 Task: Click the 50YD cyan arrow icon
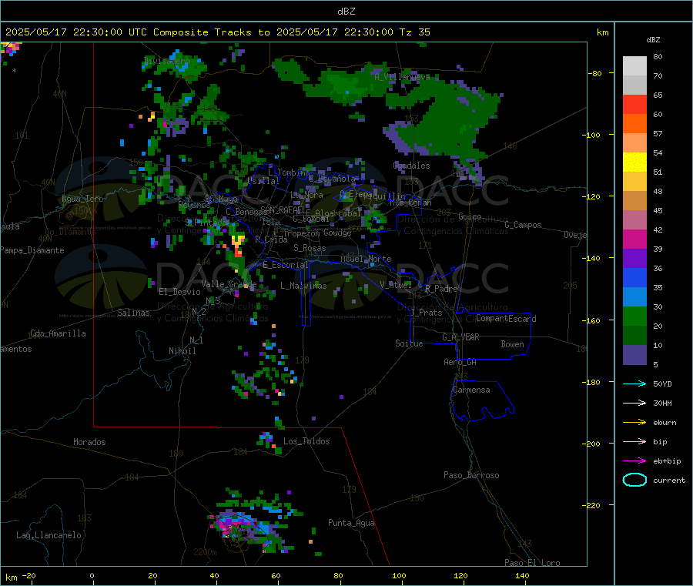[634, 383]
